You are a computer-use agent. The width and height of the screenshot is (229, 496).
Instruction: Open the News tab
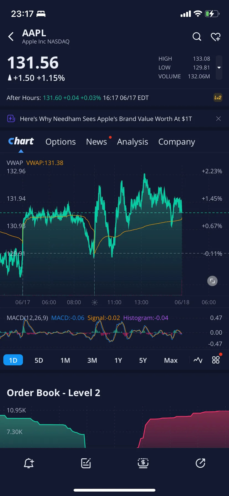click(97, 142)
